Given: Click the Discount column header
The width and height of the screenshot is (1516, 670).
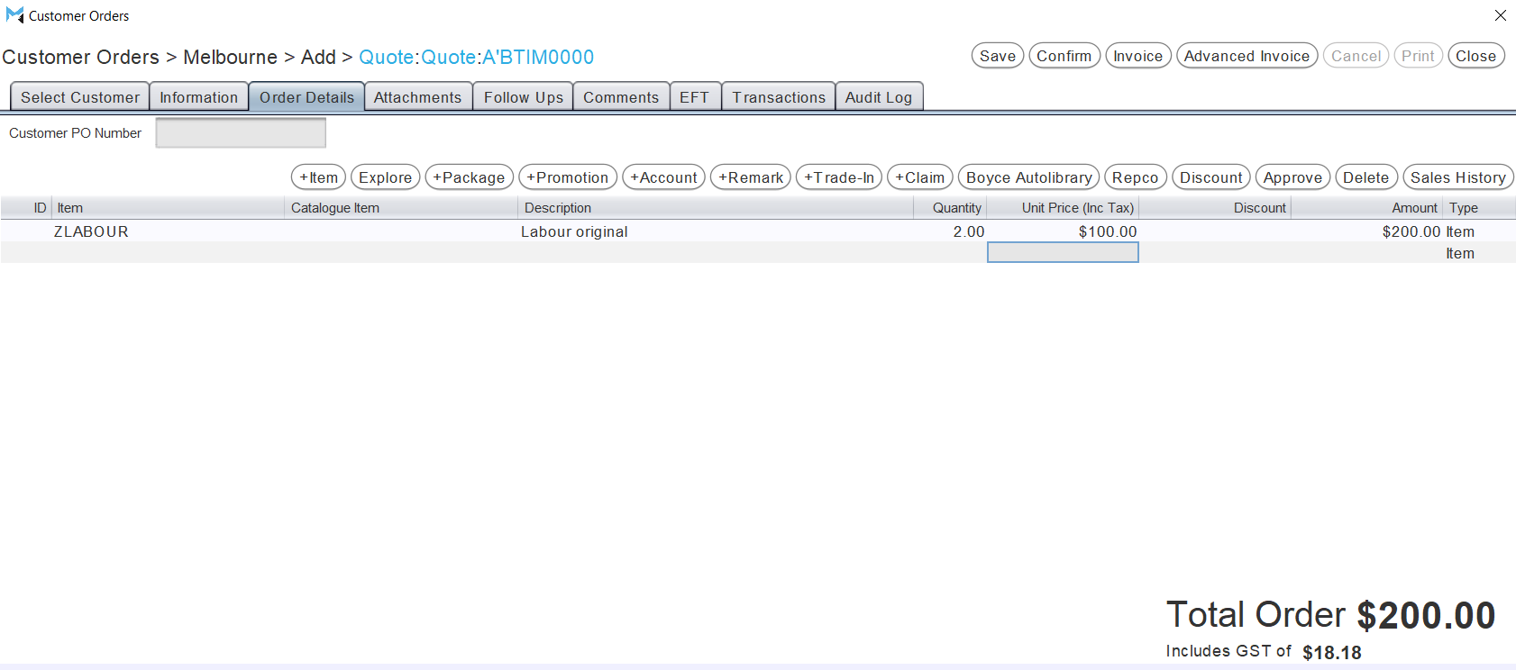Looking at the screenshot, I should tap(1215, 208).
